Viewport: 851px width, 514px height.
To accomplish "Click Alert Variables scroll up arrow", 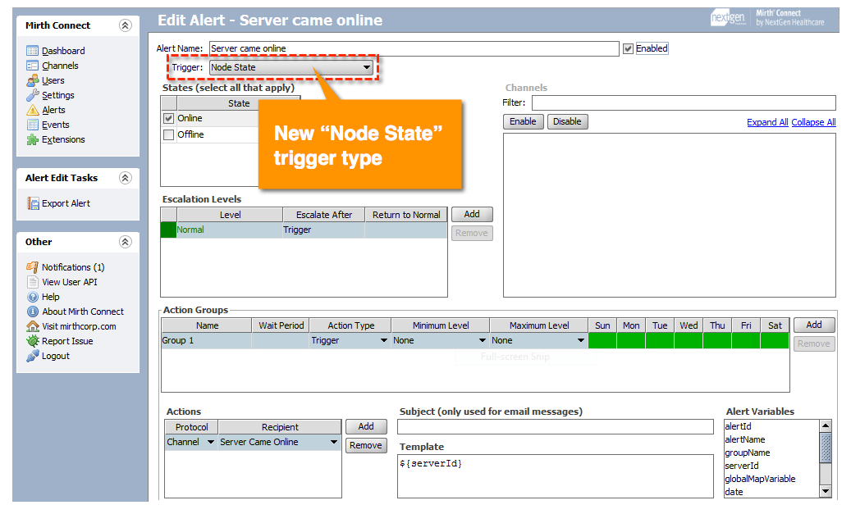I will click(x=826, y=425).
